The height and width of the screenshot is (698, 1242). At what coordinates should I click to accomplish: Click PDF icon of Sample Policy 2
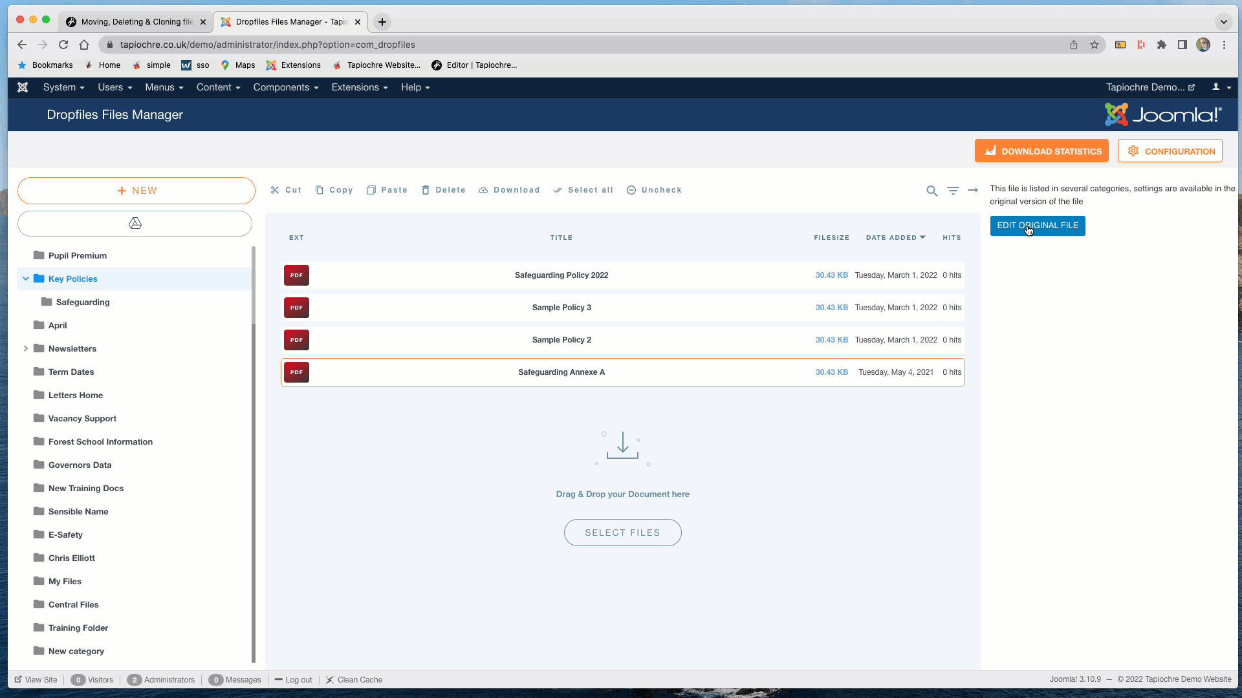[296, 340]
